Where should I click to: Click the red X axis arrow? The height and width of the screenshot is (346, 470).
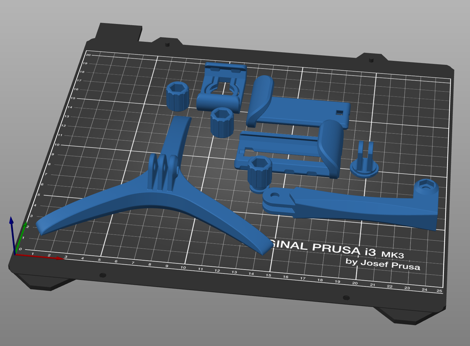tap(39, 257)
